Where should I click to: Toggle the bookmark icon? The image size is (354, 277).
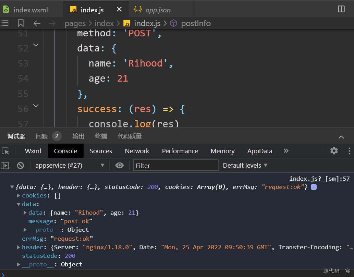point(21,23)
